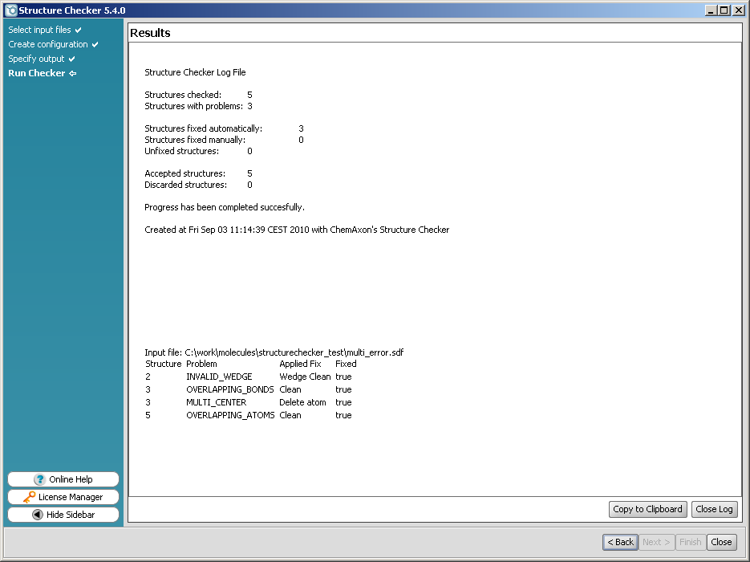
Task: Go back with the < Back button
Action: pyautogui.click(x=620, y=542)
